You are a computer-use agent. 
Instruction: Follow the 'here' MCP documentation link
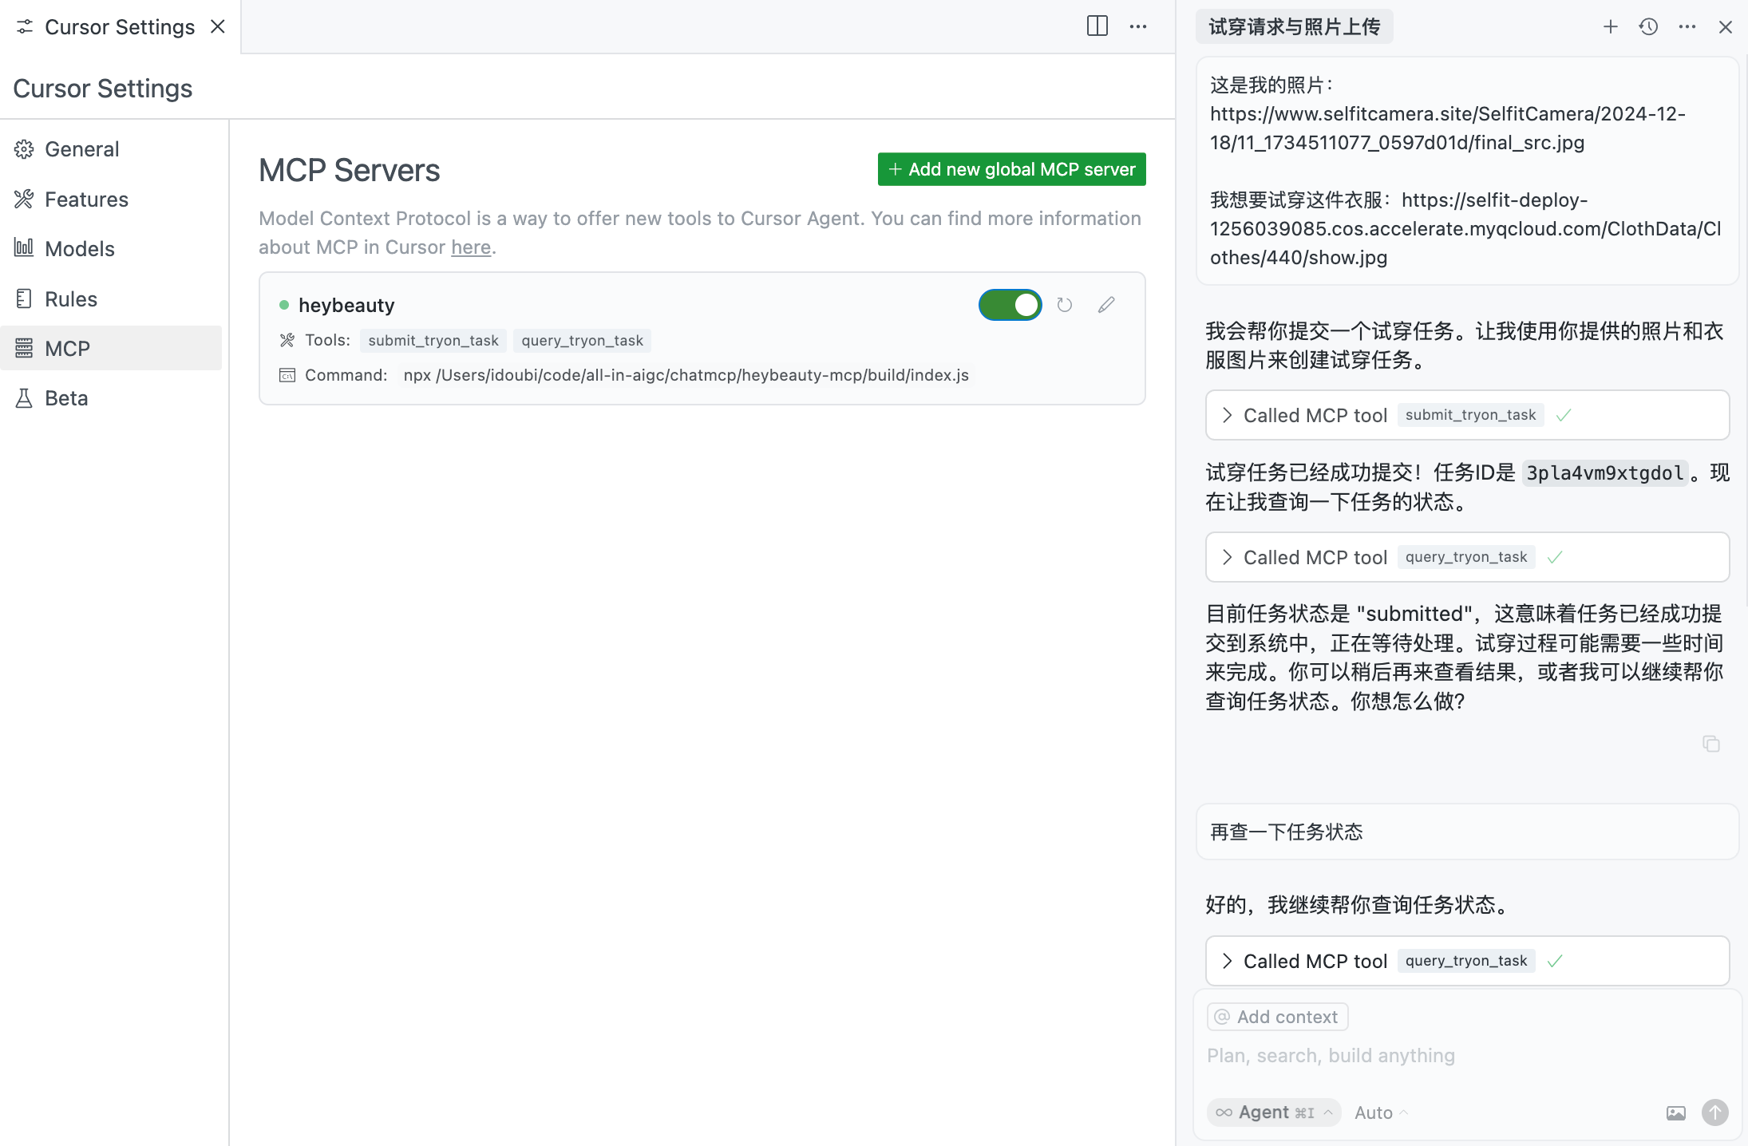470,247
